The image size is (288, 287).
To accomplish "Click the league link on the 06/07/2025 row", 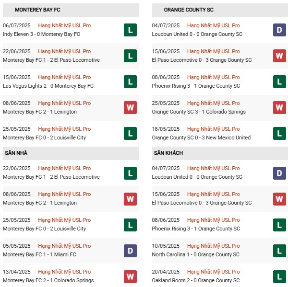I will [64, 26].
